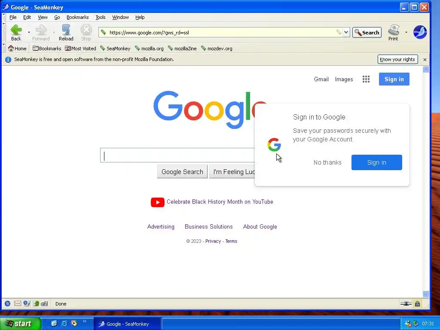
Task: Select Google - SeaMonkey taskbar button
Action: (127, 324)
